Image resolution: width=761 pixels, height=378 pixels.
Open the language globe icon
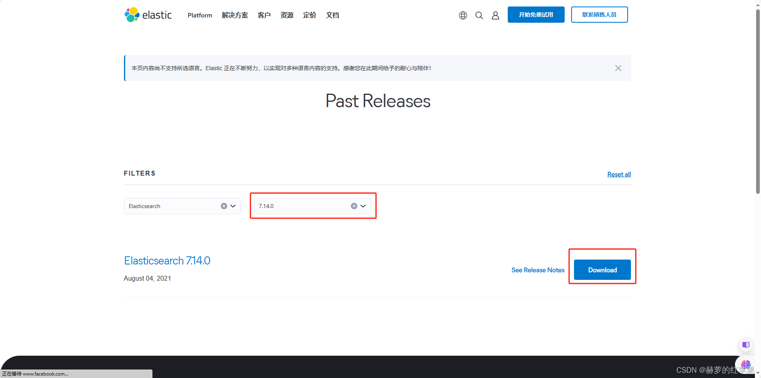pyautogui.click(x=463, y=15)
